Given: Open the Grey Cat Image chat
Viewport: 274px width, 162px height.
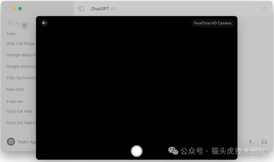Looking at the screenshot, I should tap(21, 43).
